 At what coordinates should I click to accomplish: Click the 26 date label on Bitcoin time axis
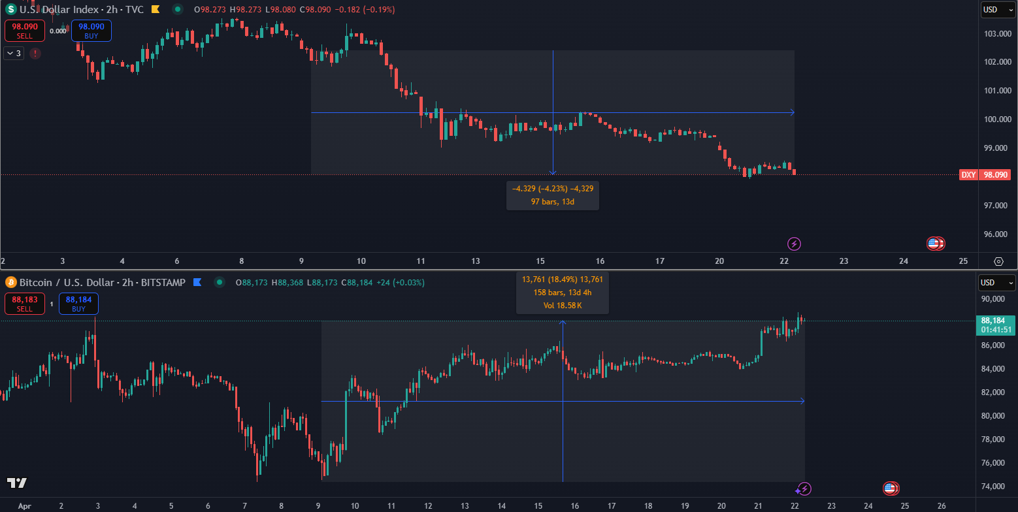[x=942, y=506]
